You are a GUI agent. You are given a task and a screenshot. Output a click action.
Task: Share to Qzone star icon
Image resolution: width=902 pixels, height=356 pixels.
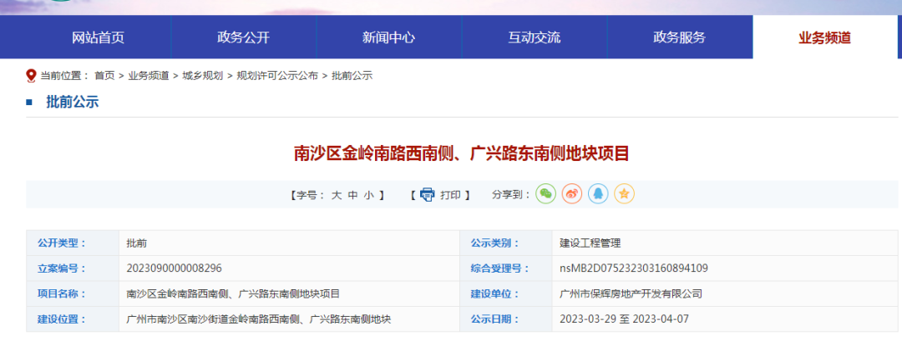[x=624, y=194]
